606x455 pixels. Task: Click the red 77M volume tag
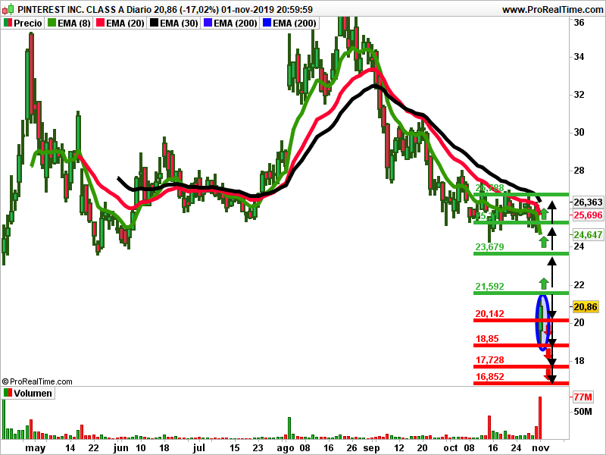click(583, 397)
